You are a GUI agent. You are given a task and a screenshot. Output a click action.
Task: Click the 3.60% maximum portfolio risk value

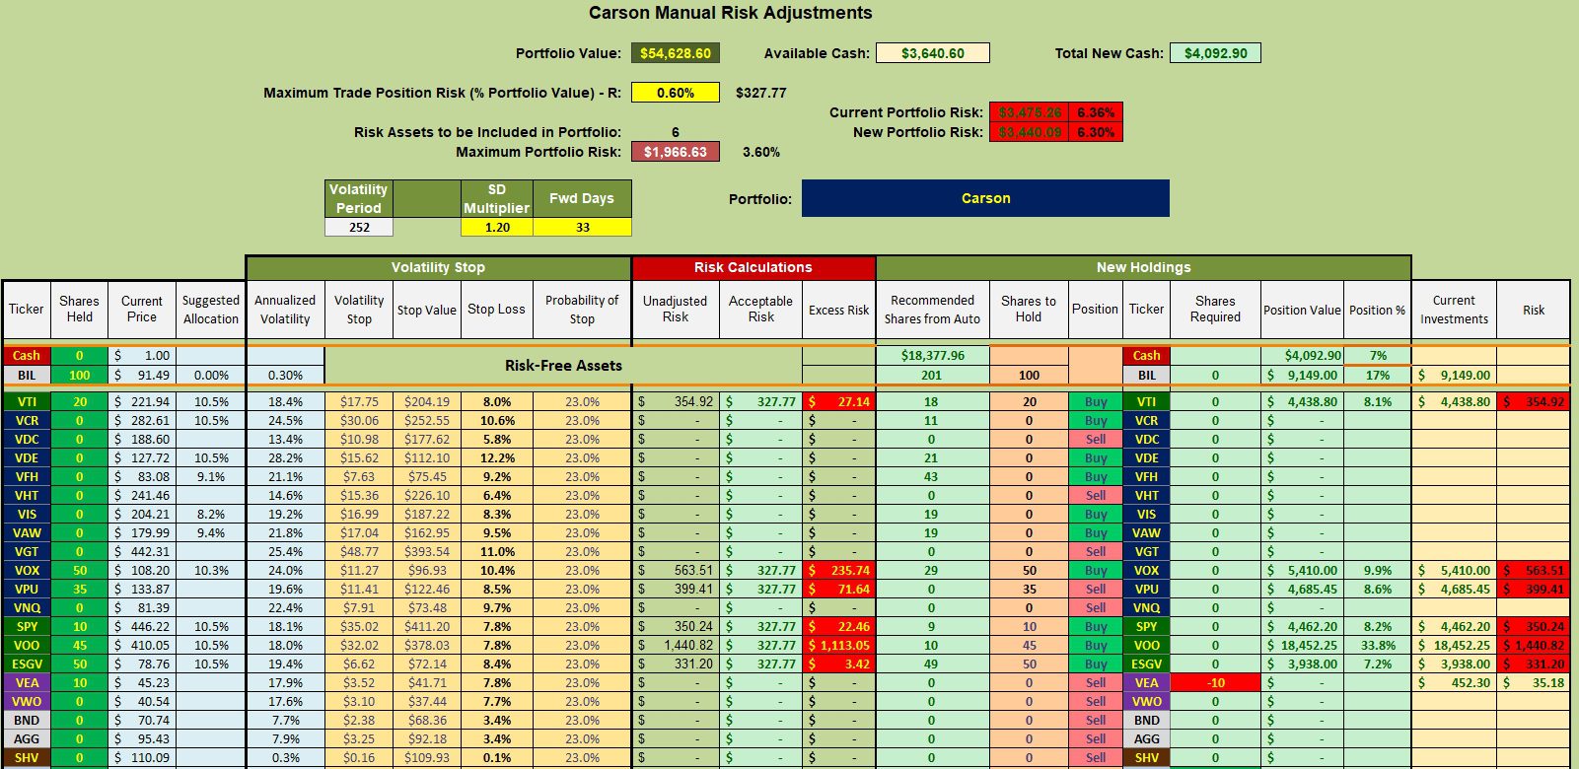point(760,152)
